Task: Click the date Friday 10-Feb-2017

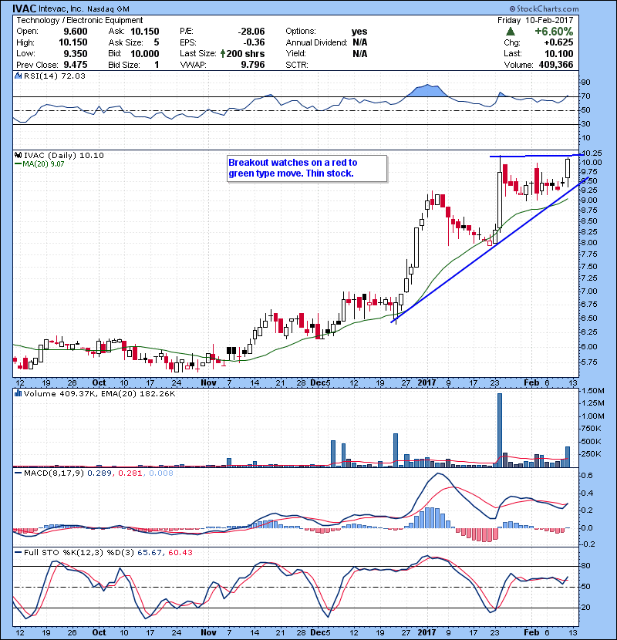Action: point(535,20)
